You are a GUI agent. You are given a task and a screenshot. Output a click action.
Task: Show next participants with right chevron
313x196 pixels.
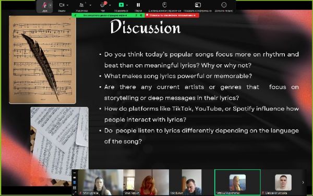[x=303, y=182]
